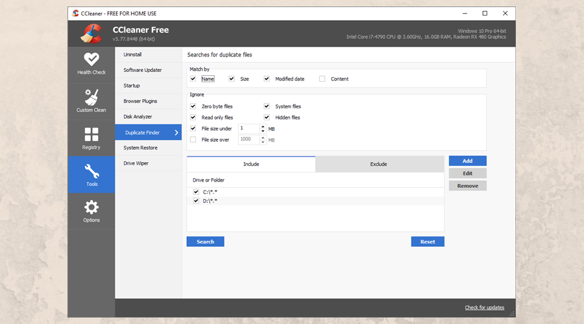Open Disk Analyzer in Tools menu
Viewport: 584px width, 324px height.
point(138,117)
